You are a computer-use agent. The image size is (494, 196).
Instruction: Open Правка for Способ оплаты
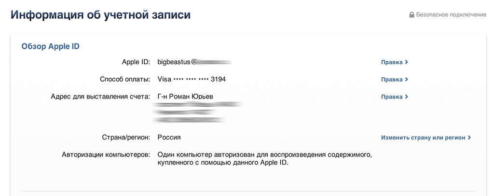point(392,80)
